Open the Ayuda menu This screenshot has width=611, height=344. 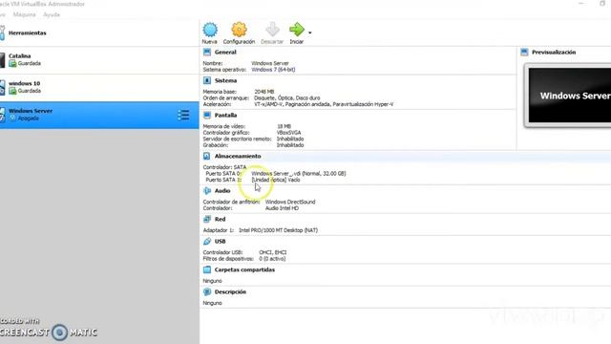[52, 14]
